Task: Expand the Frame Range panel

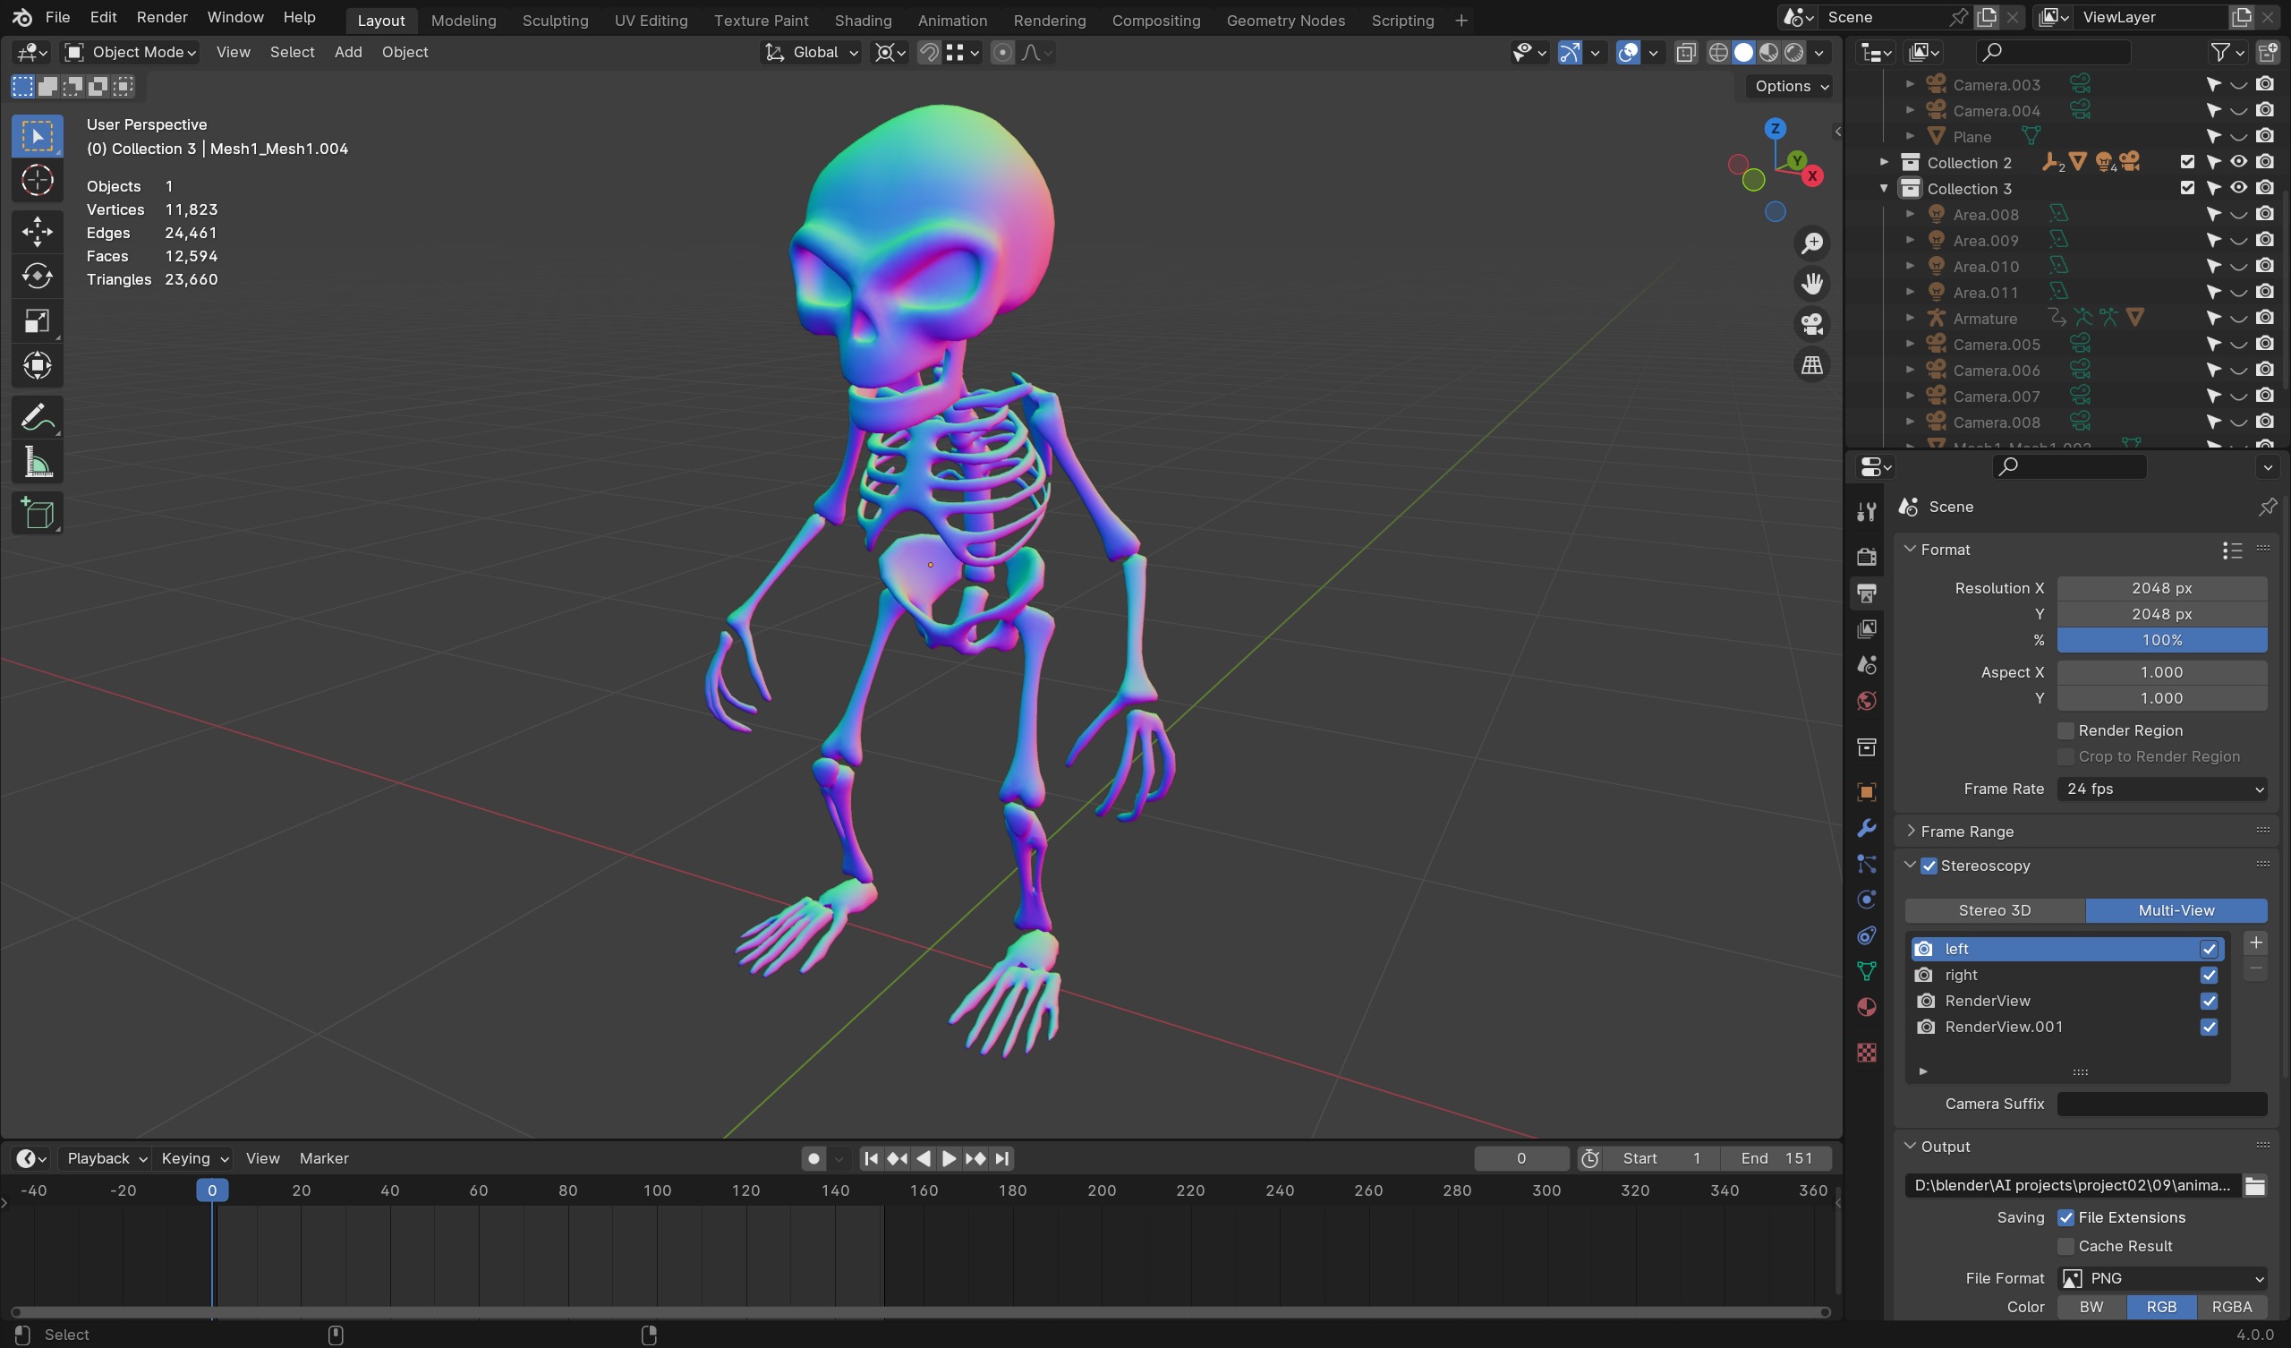Action: (1910, 832)
